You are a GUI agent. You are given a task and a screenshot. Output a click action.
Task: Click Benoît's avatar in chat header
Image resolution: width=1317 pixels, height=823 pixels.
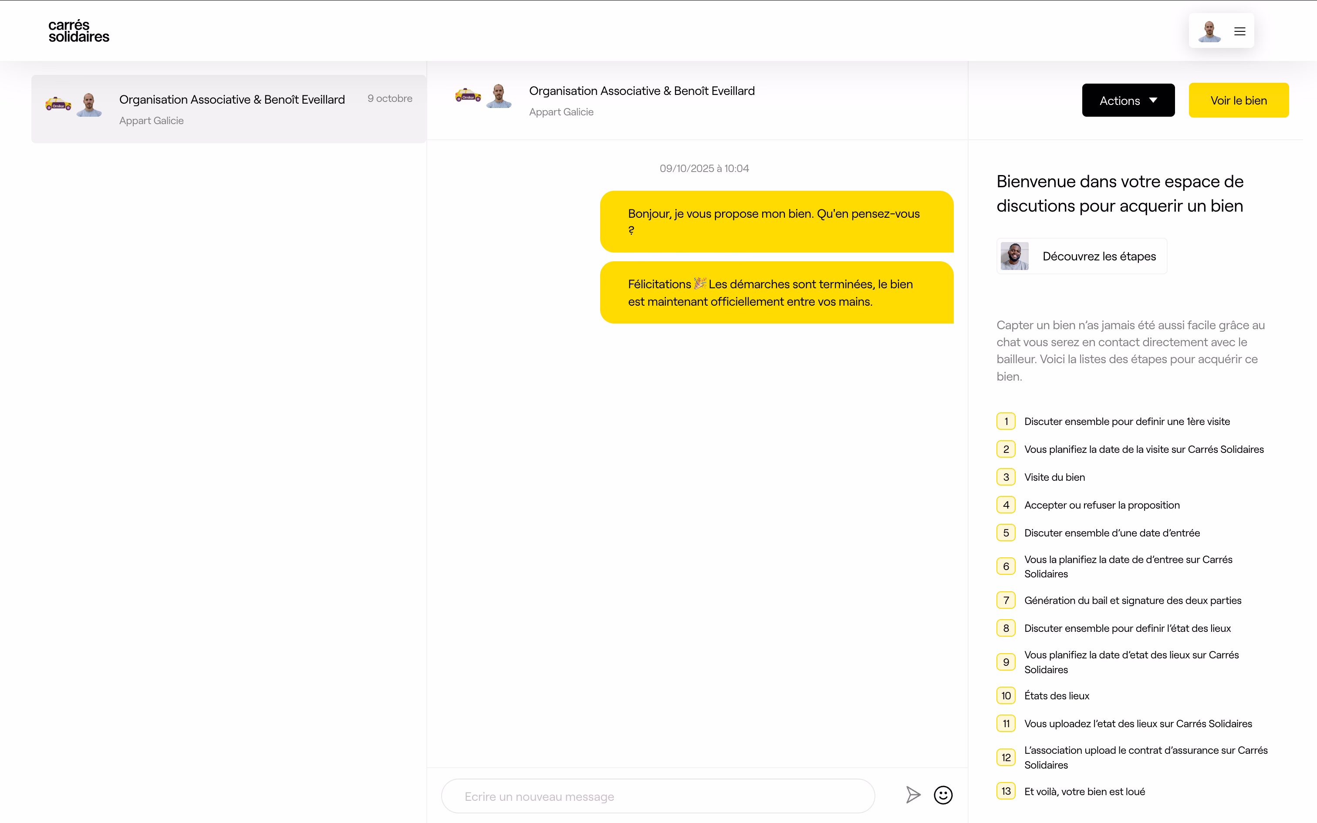tap(499, 96)
